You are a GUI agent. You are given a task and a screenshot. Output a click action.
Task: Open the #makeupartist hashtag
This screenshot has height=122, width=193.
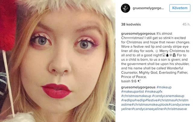pos(132,92)
